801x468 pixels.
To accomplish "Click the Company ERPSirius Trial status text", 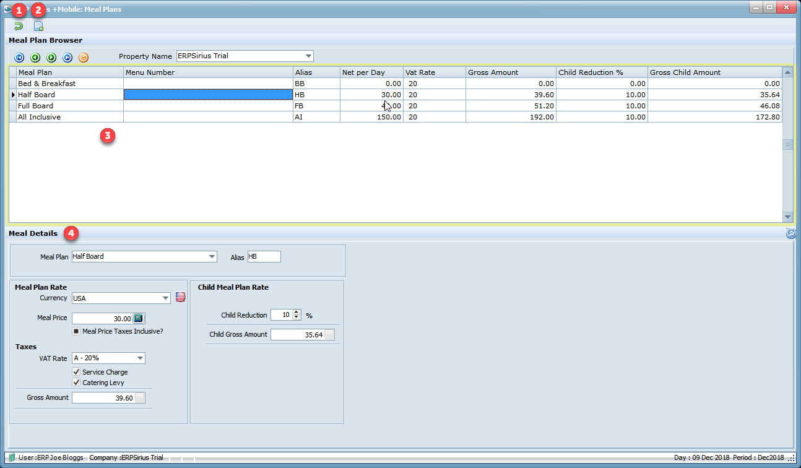I will [x=126, y=457].
